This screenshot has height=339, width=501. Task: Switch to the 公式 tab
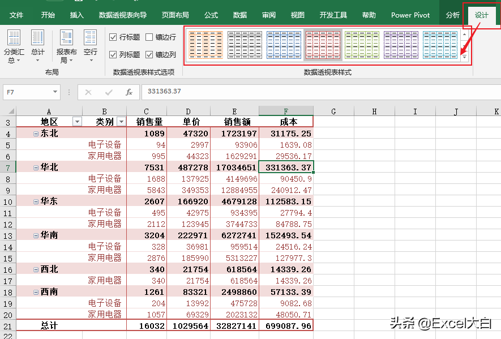click(211, 15)
